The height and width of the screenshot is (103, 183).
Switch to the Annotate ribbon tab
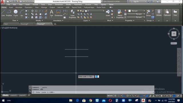coord(19,7)
